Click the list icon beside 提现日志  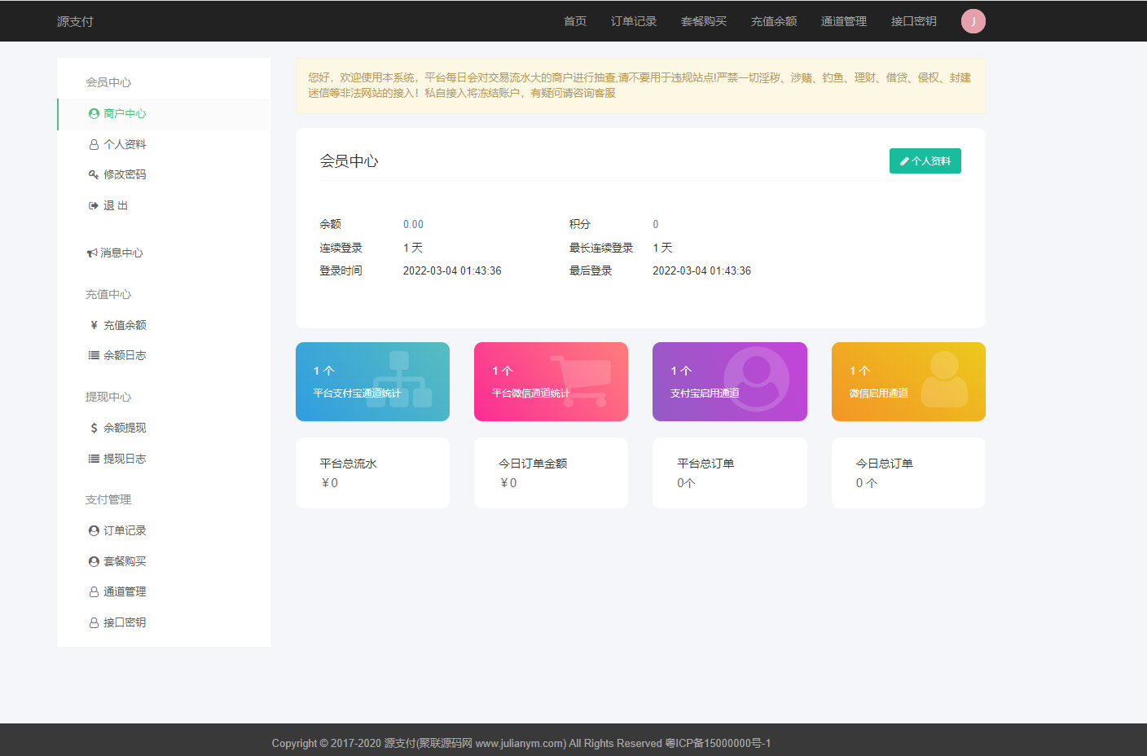(94, 459)
